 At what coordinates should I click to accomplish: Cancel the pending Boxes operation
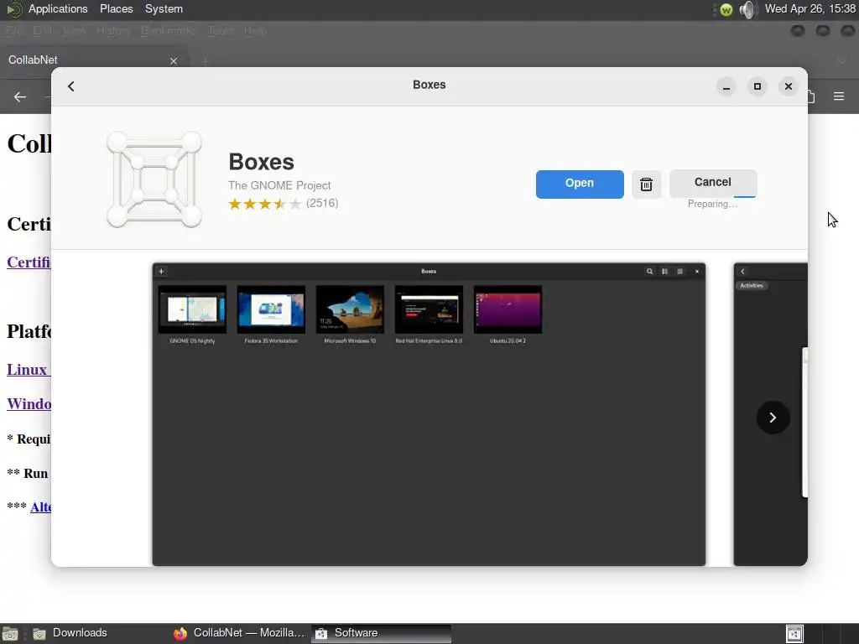(x=713, y=183)
